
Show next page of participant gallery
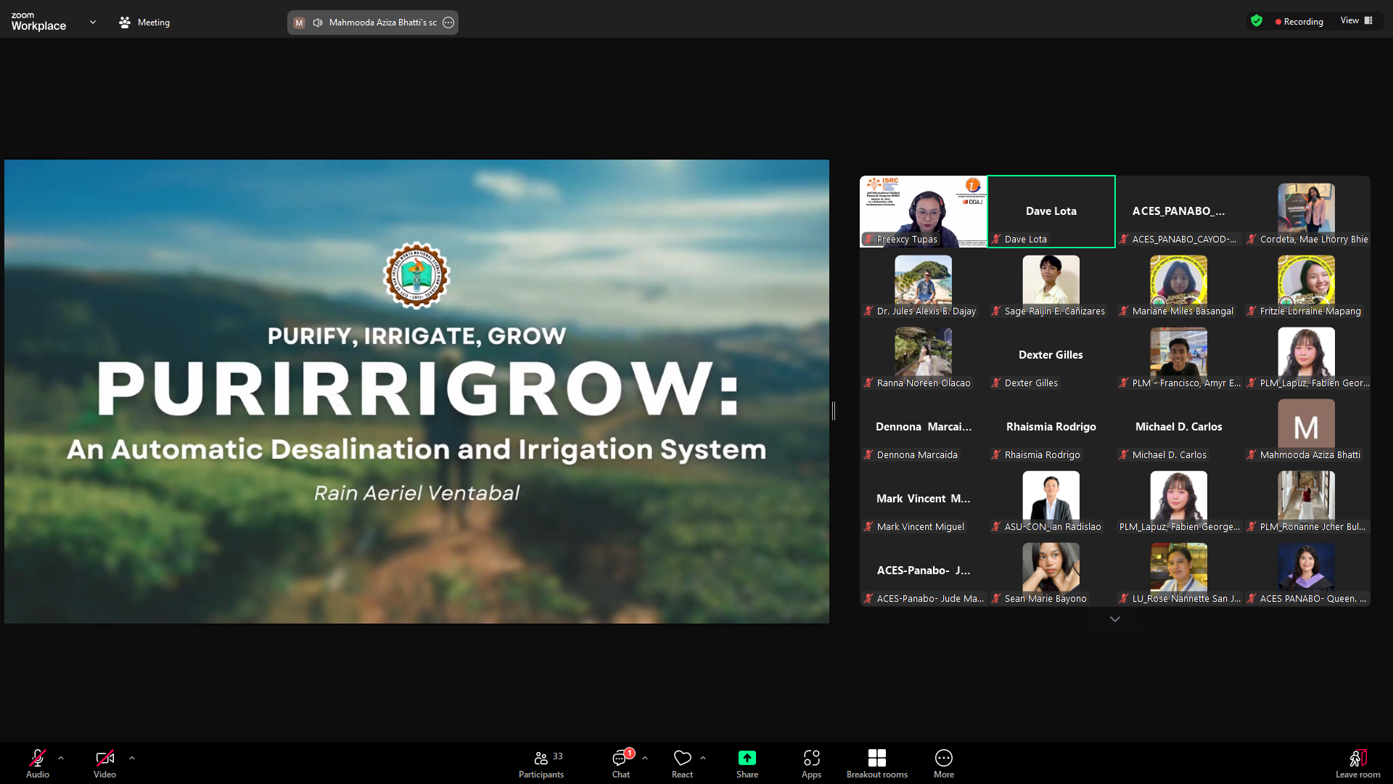(x=1114, y=619)
